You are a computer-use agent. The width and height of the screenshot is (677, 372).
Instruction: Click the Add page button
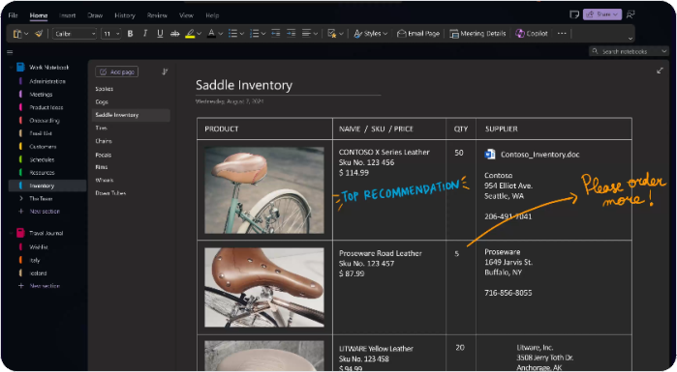coord(116,72)
